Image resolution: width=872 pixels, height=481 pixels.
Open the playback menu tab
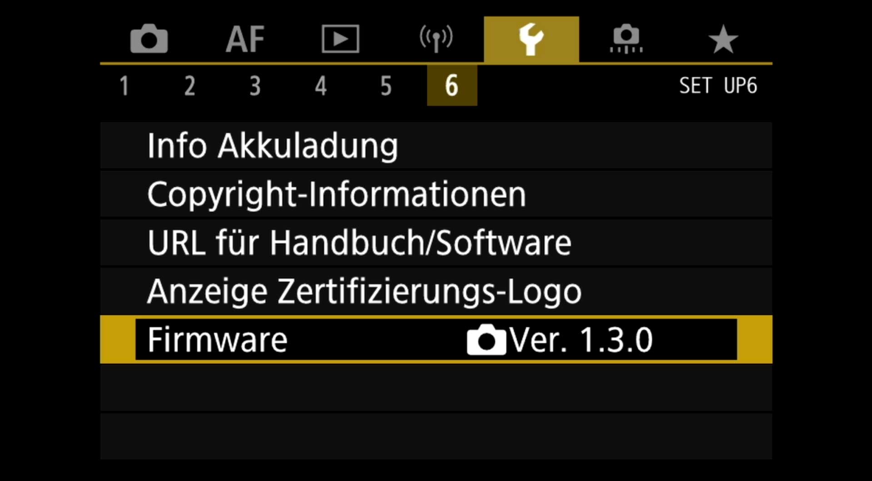[341, 39]
